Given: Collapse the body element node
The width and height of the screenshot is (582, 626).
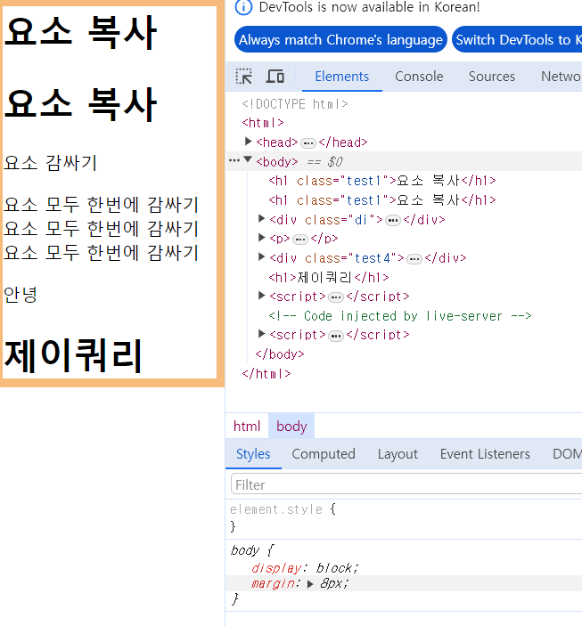Looking at the screenshot, I should 248,159.
